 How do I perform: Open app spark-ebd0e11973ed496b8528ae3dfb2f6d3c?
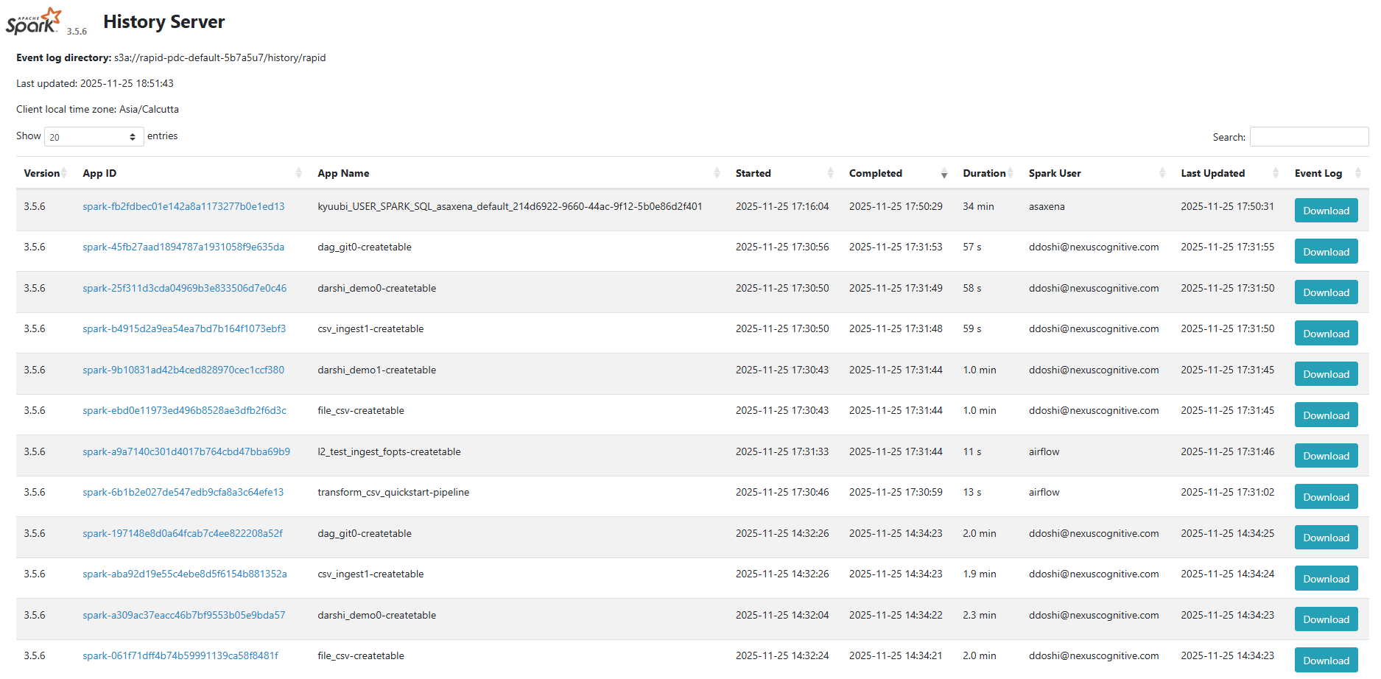tap(184, 410)
